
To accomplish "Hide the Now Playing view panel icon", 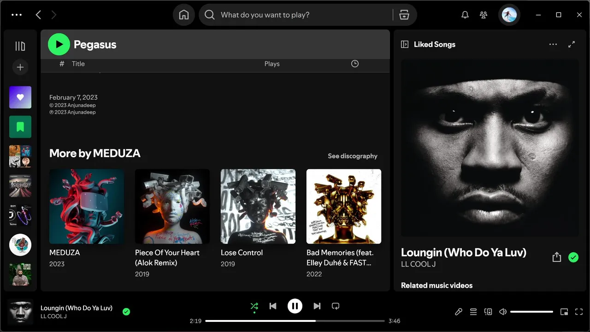I will point(405,44).
